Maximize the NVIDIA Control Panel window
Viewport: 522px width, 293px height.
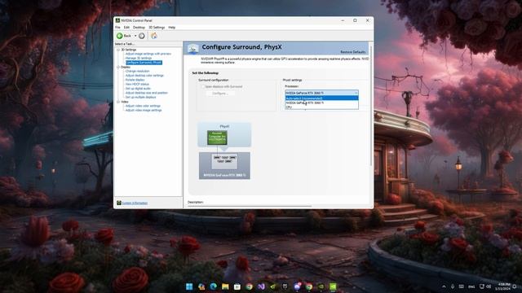click(356, 20)
